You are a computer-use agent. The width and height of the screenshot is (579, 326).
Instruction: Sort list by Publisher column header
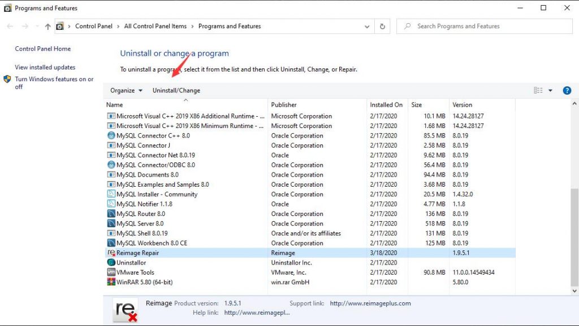coord(317,105)
